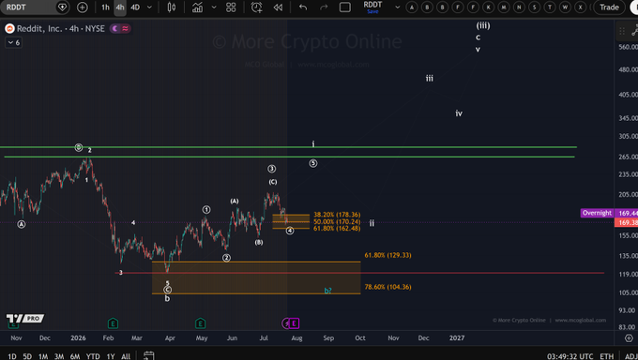Image resolution: width=638 pixels, height=360 pixels.
Task: Grab the floating drawing toolbar handle dots
Action: [x=622, y=31]
